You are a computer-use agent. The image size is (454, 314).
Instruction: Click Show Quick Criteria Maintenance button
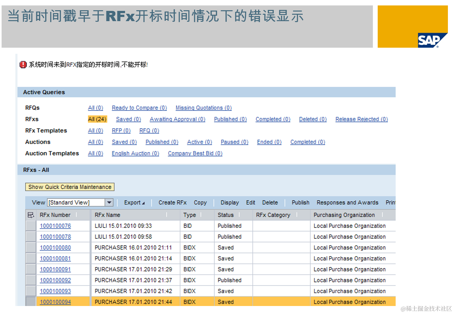pos(70,187)
